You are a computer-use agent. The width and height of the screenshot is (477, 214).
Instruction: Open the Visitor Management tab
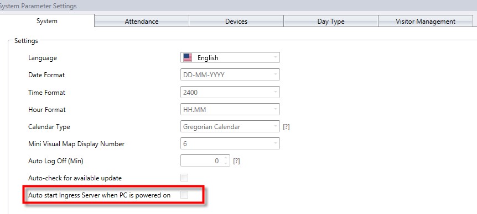point(426,22)
